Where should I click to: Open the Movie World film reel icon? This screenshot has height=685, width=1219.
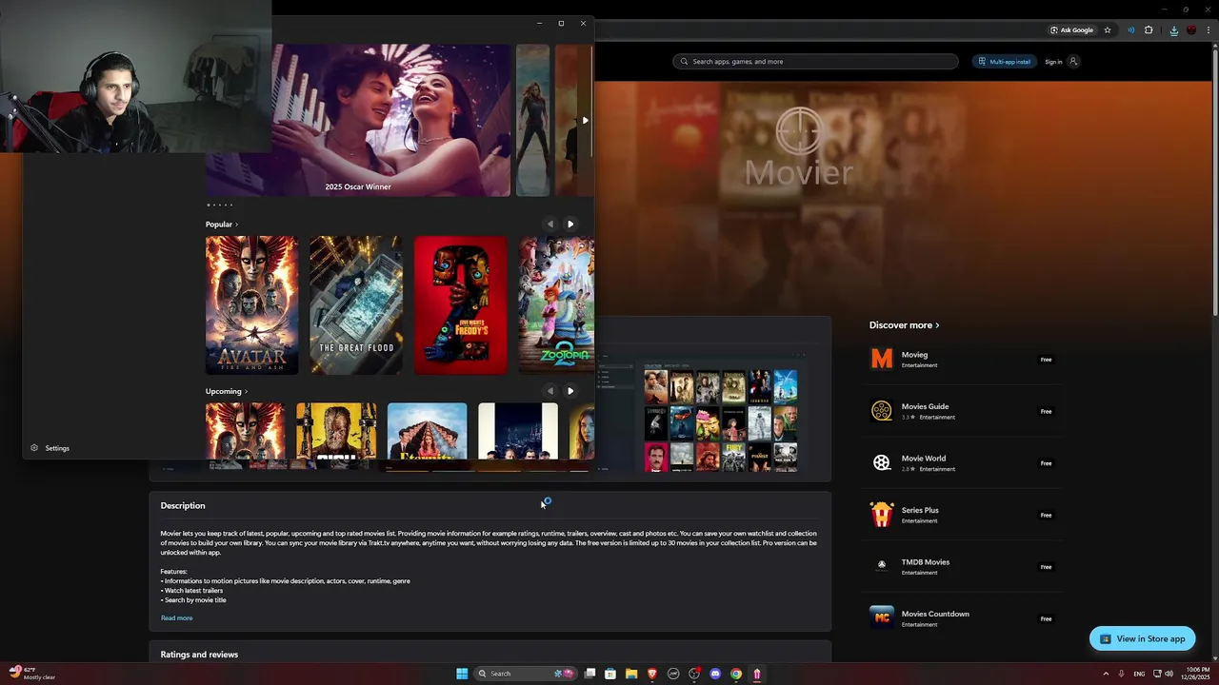click(x=882, y=462)
